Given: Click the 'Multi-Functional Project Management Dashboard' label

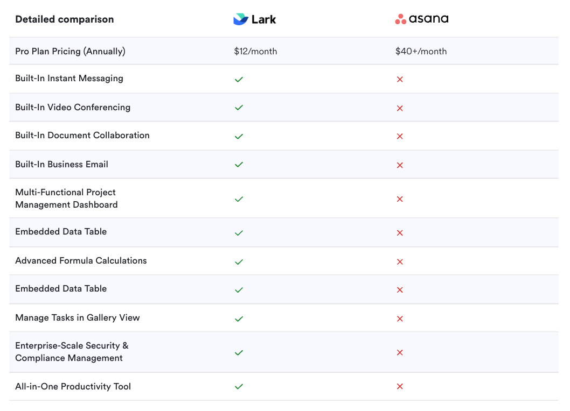Looking at the screenshot, I should pyautogui.click(x=66, y=199).
